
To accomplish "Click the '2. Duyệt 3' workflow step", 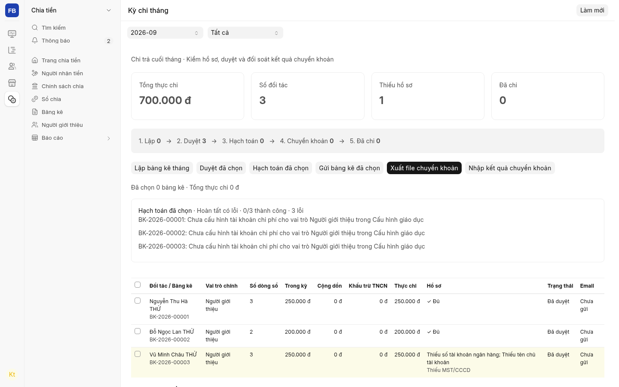I will [x=191, y=141].
